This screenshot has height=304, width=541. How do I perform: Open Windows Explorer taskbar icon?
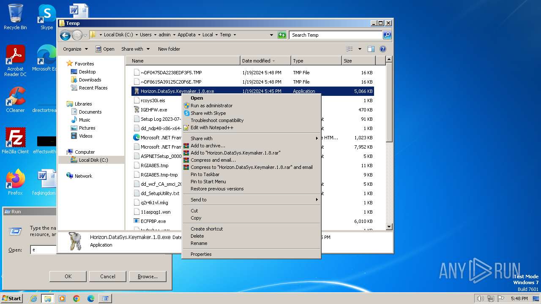click(48, 299)
